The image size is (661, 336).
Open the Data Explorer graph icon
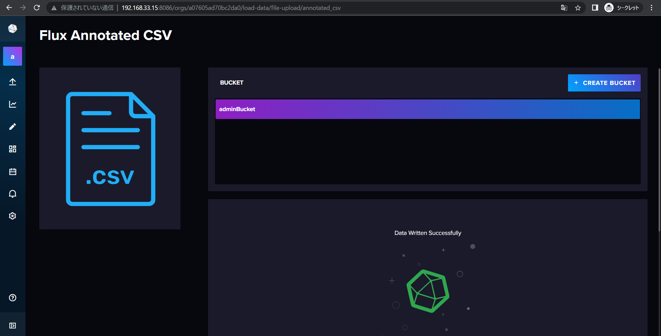coord(13,104)
